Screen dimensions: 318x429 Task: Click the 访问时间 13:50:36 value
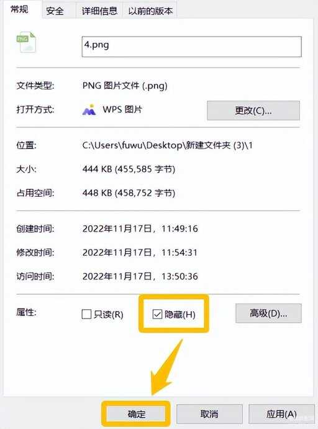[140, 276]
